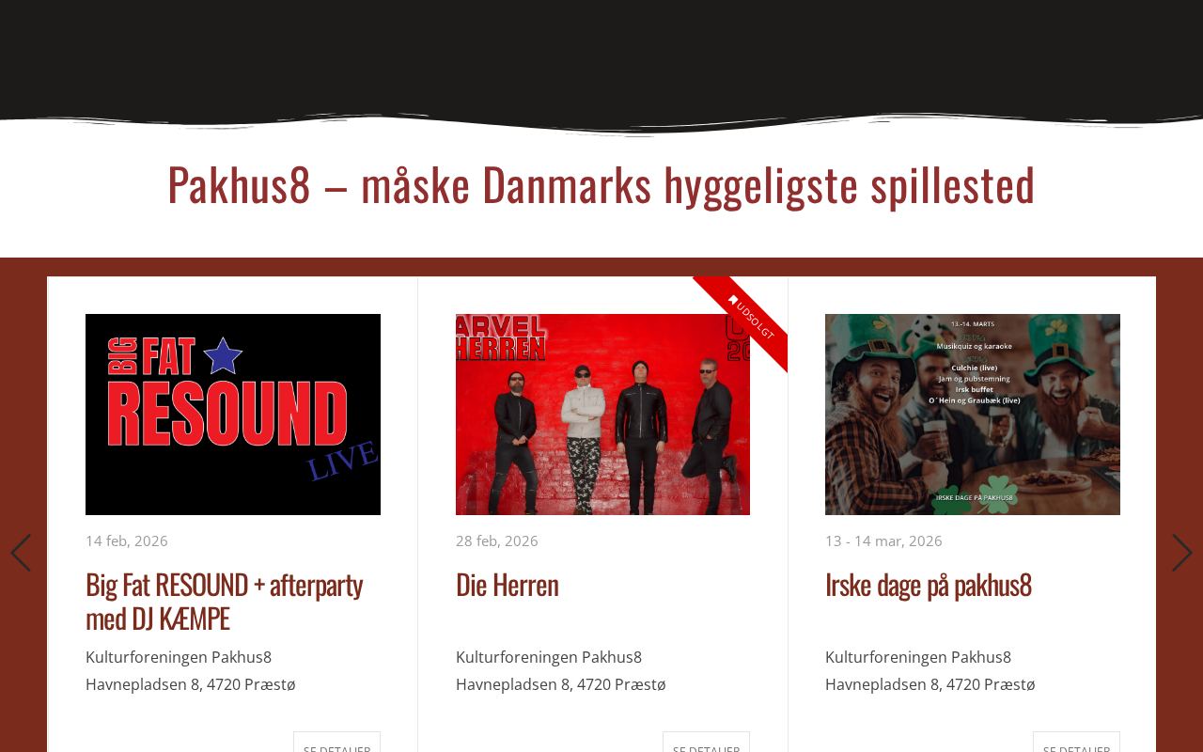Screen dimensions: 1203x752
Task: Open the Irske dage event image
Action: tap(973, 415)
